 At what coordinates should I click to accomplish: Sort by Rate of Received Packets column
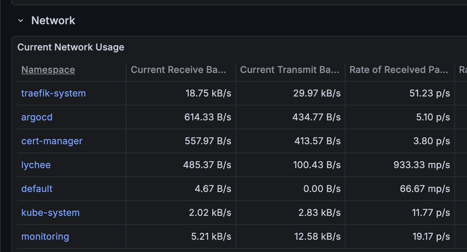point(399,70)
